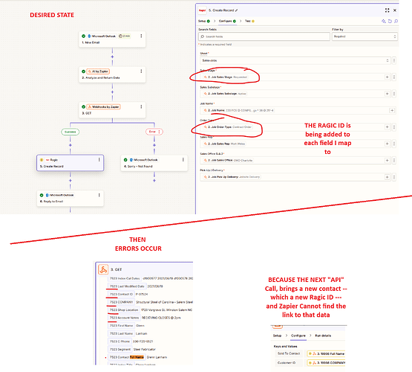Add data to Order Type field plus

point(387,127)
